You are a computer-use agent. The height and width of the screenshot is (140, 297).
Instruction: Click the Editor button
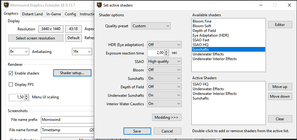point(280,25)
